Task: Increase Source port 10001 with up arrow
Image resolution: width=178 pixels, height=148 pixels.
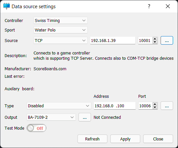Action: [x=155, y=39]
